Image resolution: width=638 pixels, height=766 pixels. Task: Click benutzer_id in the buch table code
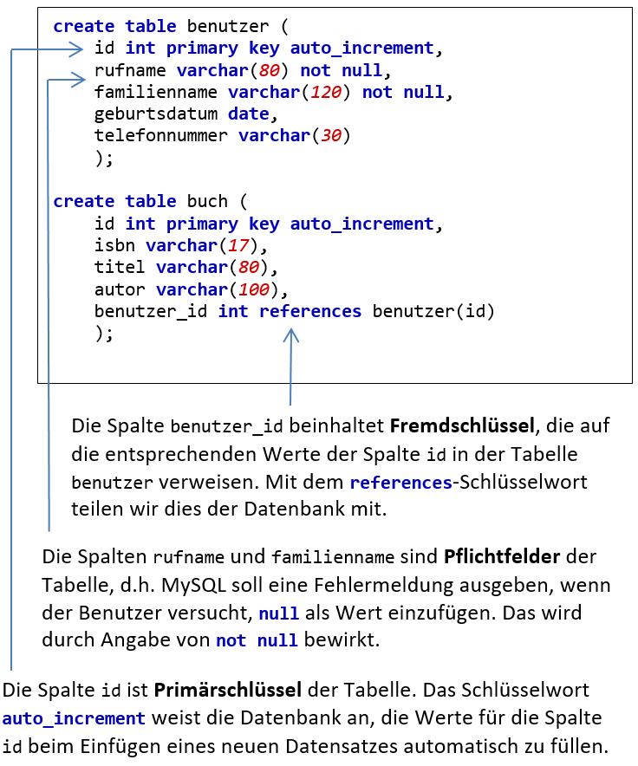click(151, 311)
